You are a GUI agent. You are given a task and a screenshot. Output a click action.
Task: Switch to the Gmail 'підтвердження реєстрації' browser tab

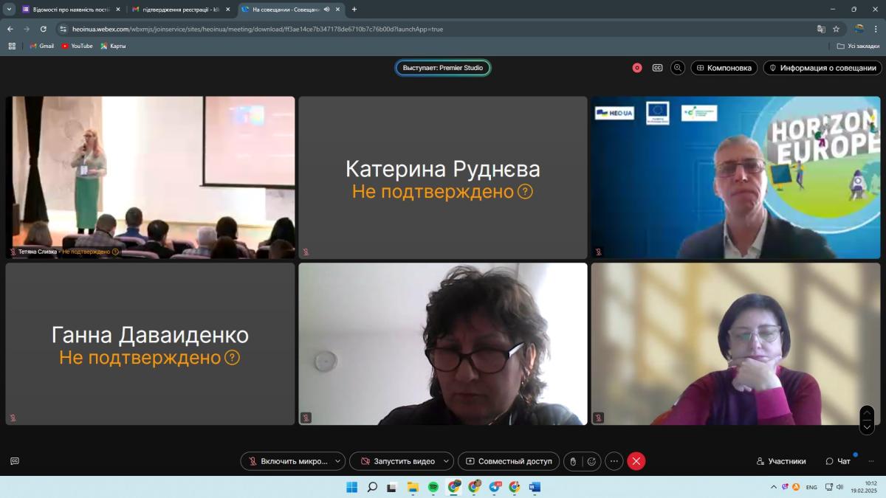(178, 10)
